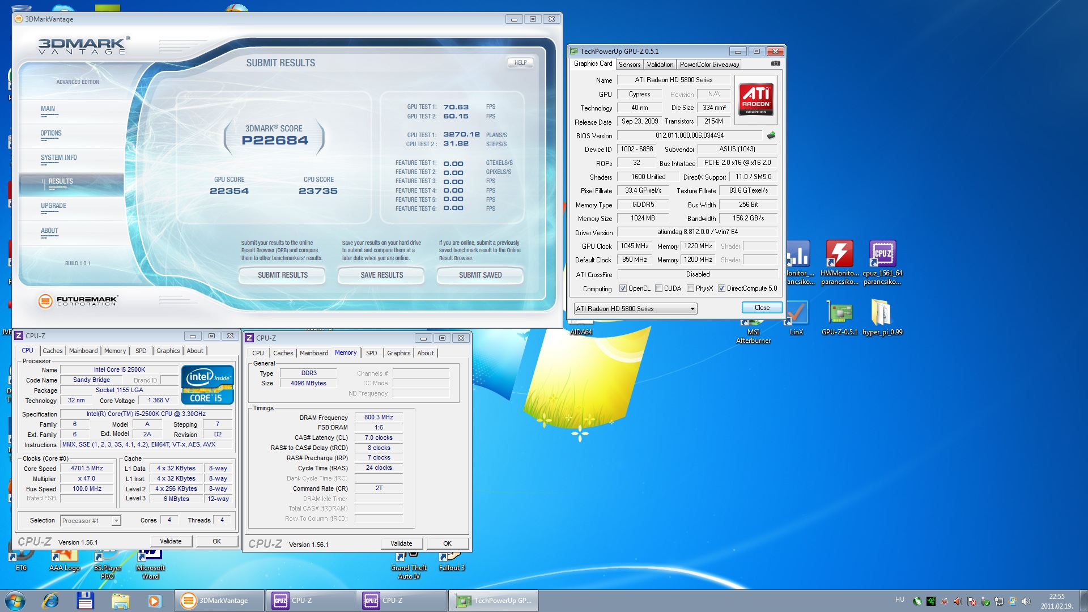Switch to GPU-Z Sensors tab
The image size is (1088, 612).
coord(629,65)
